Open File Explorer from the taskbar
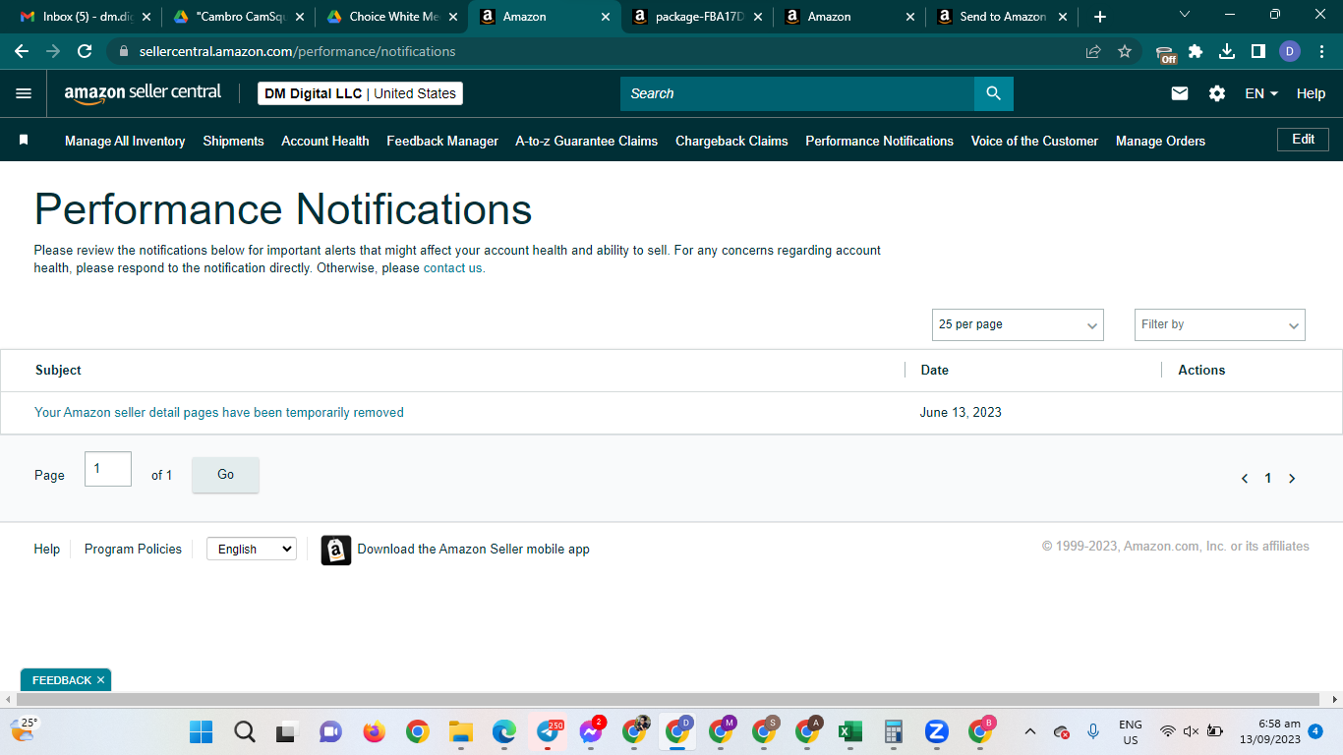The image size is (1343, 755). point(461,731)
